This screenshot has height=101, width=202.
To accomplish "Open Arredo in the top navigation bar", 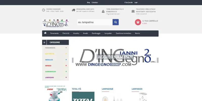I will 85,33.
